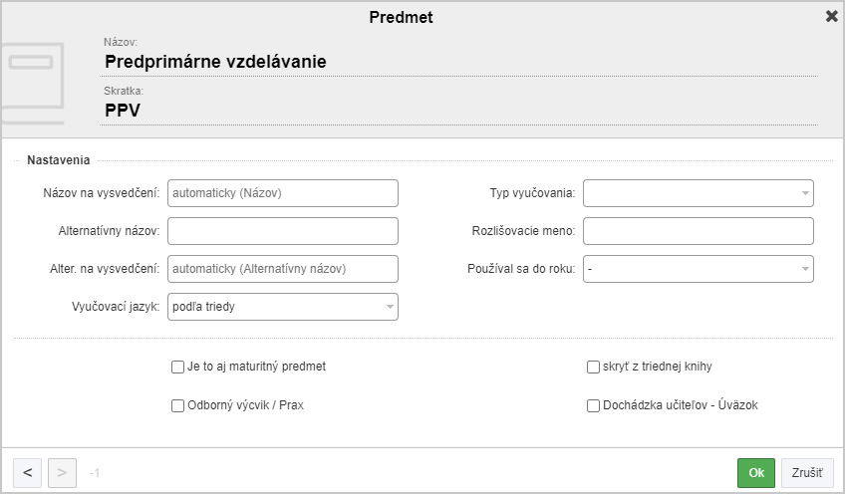
Task: Toggle 'Dochádzka učiteľov - Úväzok' checkbox
Action: coord(593,405)
